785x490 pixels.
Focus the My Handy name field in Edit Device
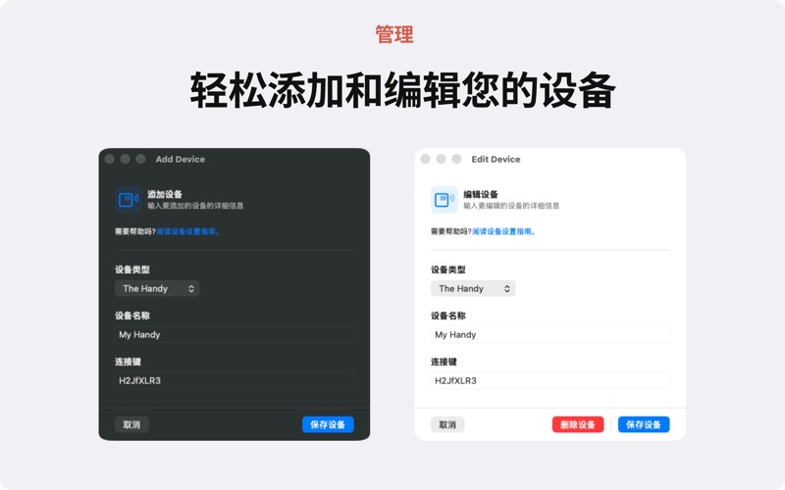click(x=549, y=334)
